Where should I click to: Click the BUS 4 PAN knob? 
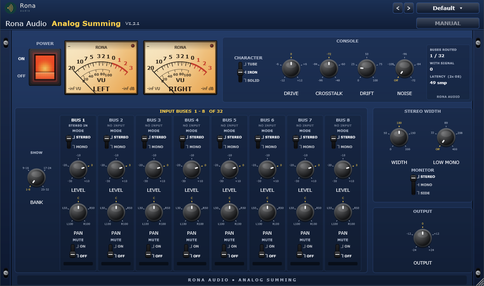point(191,212)
